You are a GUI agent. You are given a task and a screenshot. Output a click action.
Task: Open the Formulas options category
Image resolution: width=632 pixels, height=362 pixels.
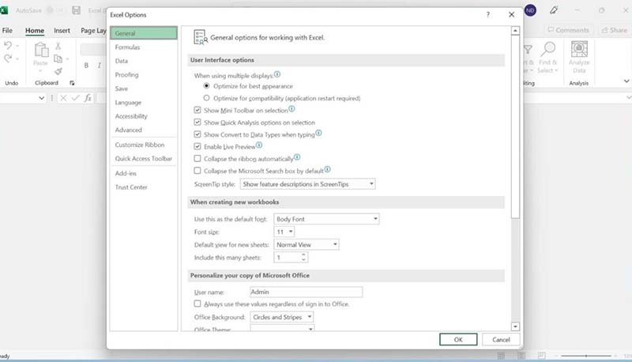coord(144,47)
